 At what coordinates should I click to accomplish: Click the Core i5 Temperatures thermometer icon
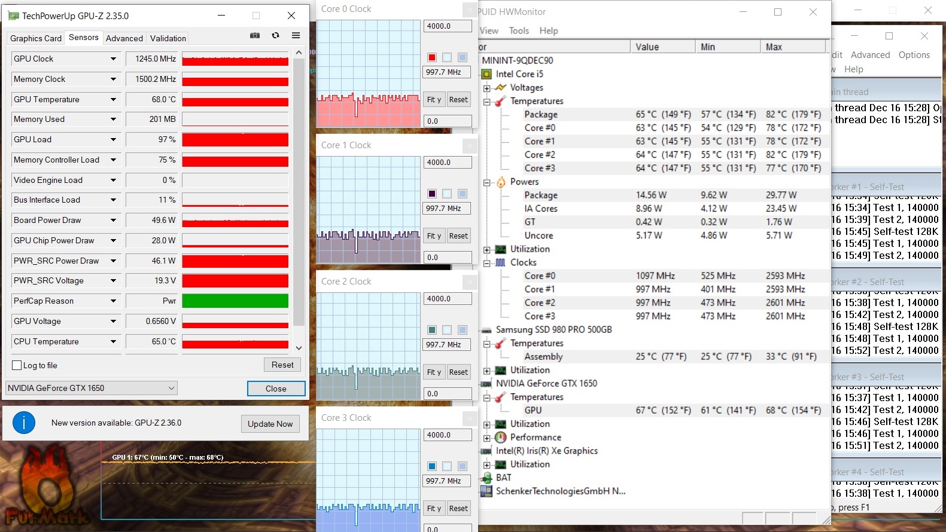tap(501, 101)
